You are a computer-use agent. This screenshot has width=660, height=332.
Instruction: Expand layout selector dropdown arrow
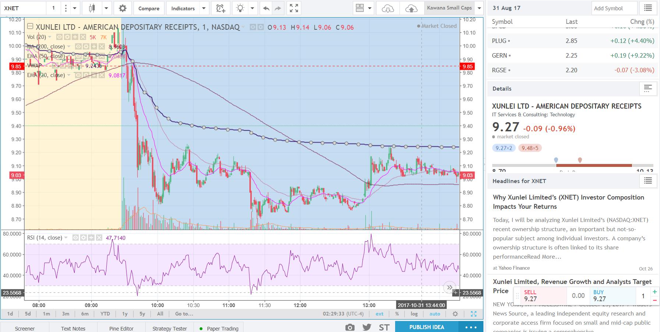click(370, 8)
